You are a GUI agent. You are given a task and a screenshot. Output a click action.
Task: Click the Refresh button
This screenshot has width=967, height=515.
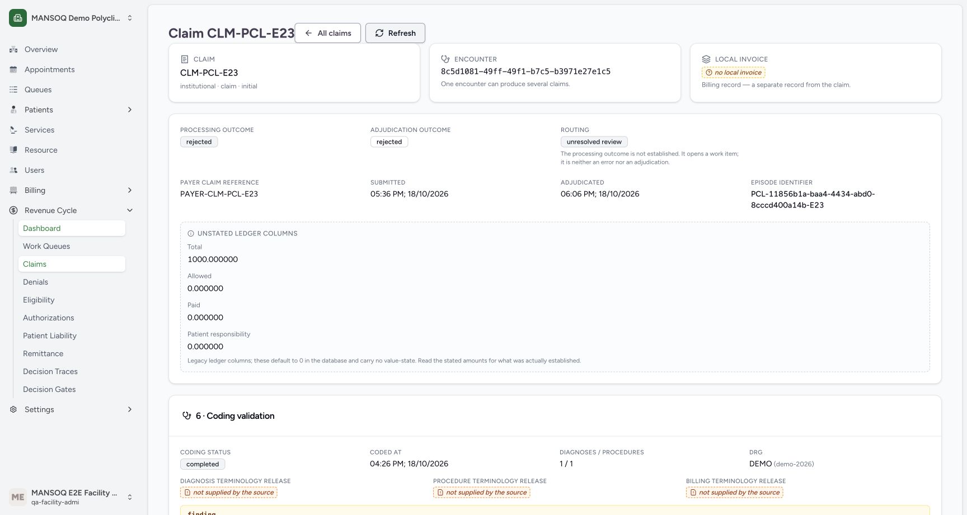point(395,33)
